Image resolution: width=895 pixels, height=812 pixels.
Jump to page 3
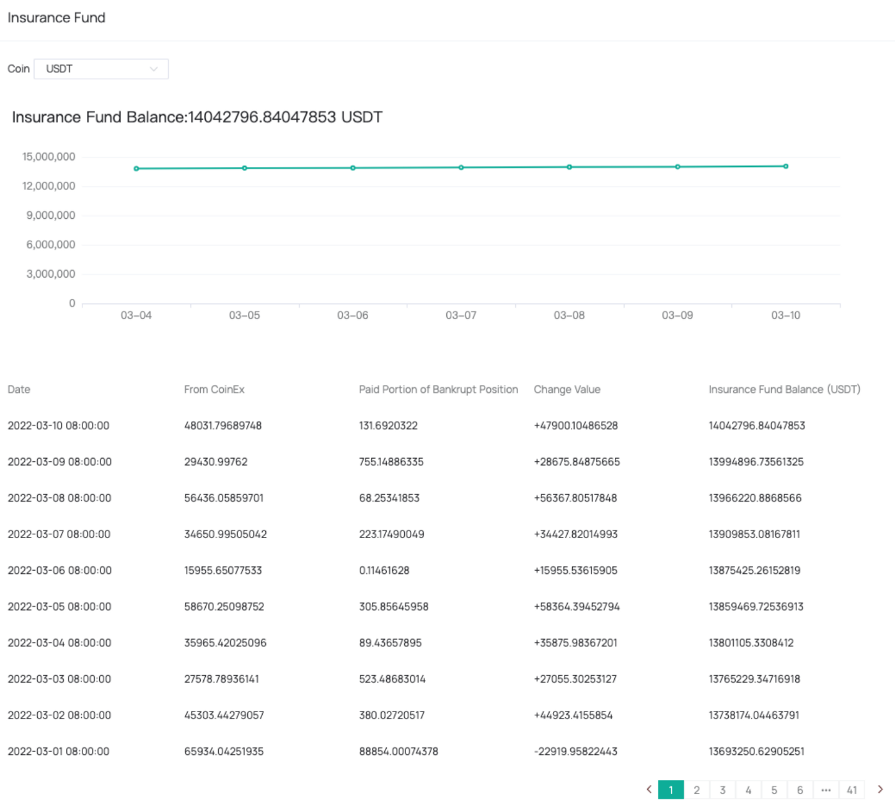[x=722, y=790]
